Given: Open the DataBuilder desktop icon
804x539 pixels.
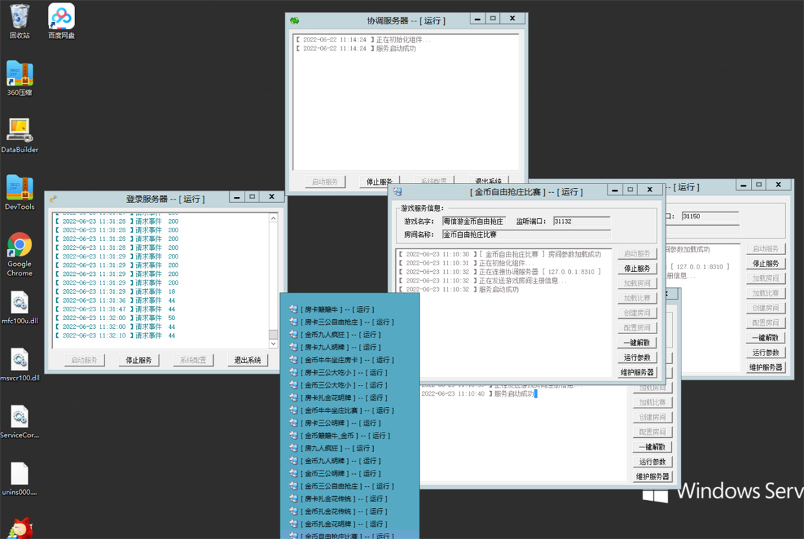Looking at the screenshot, I should pos(19,130).
